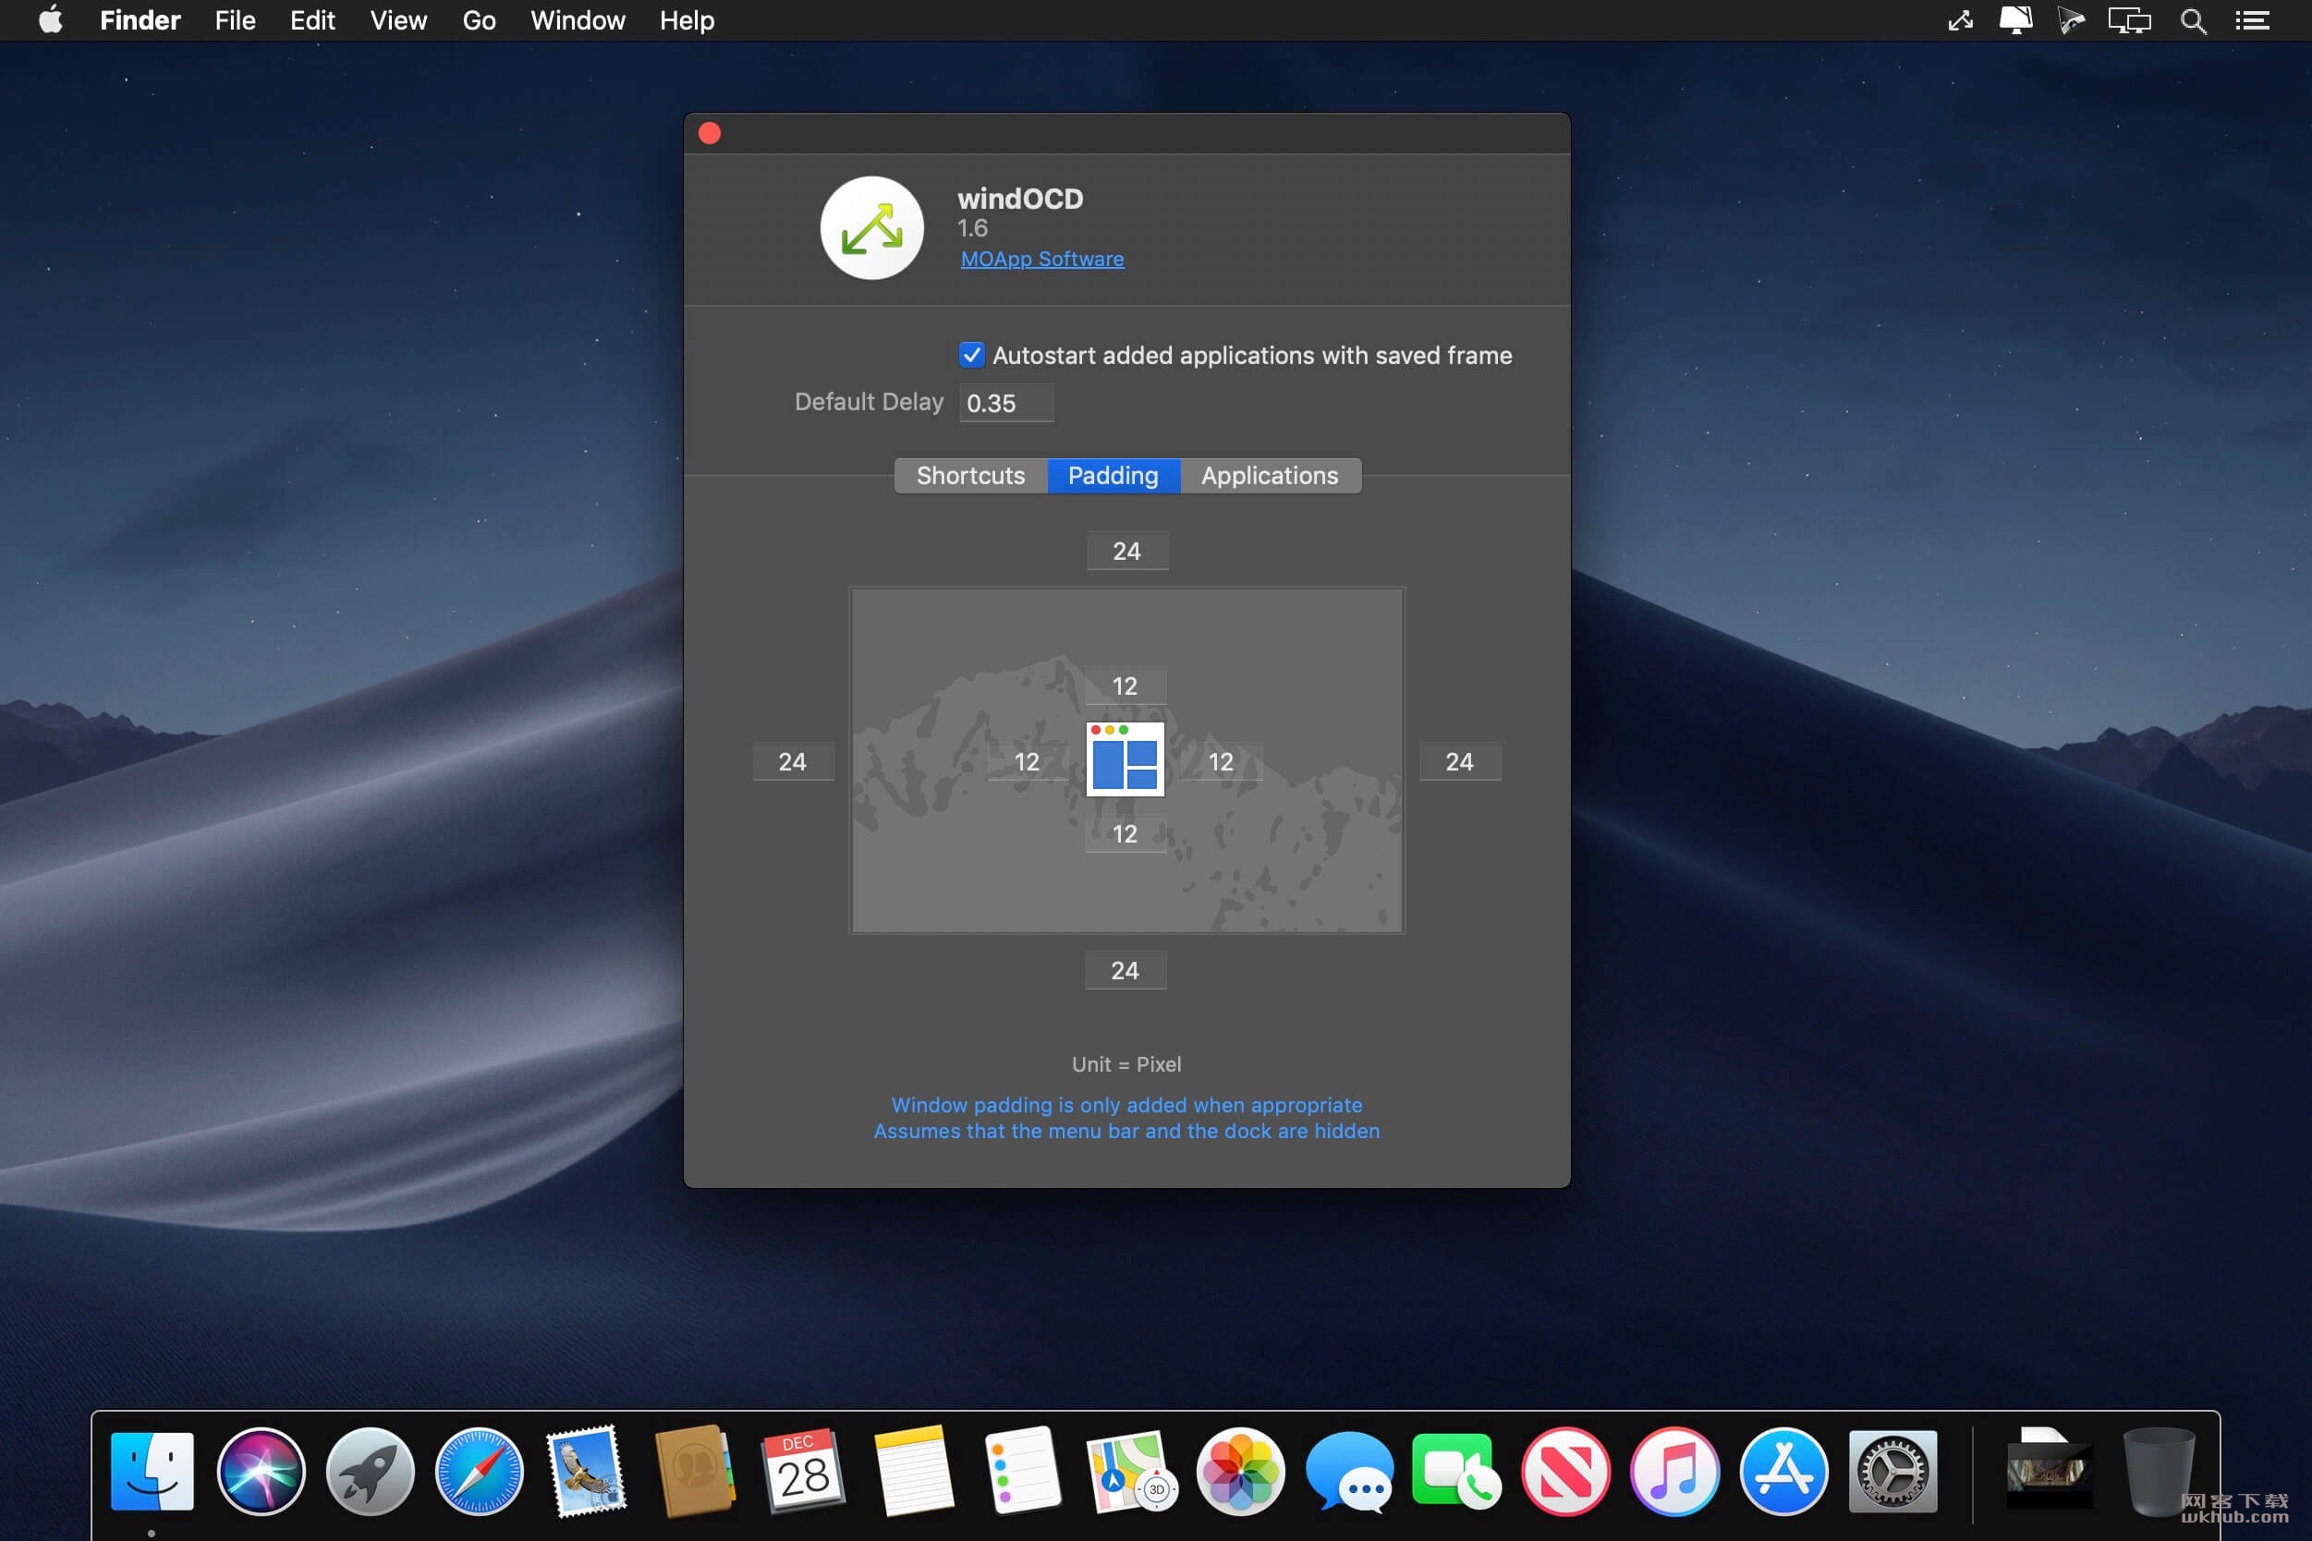Close the windOCD preferences window

[x=710, y=133]
